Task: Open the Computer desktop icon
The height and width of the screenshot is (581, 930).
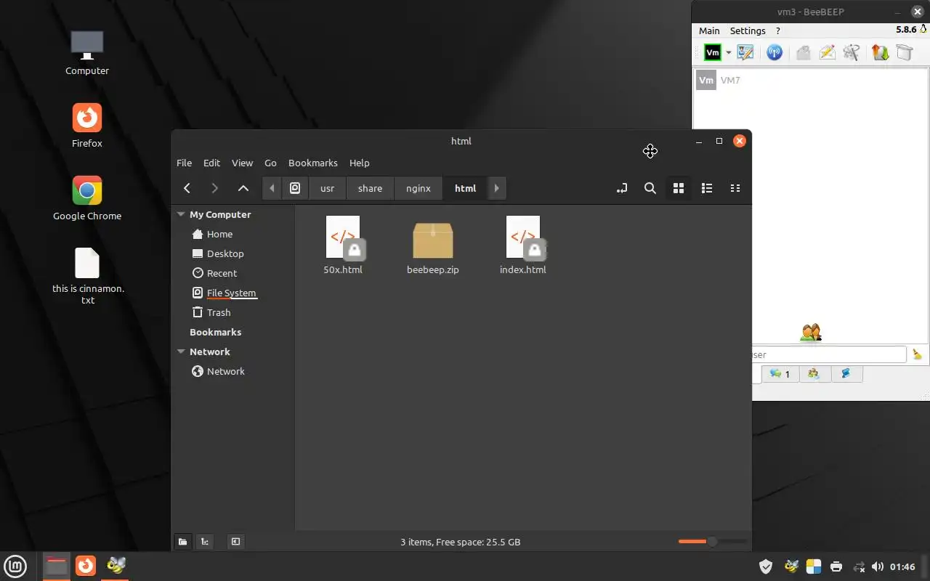Action: pos(87,53)
